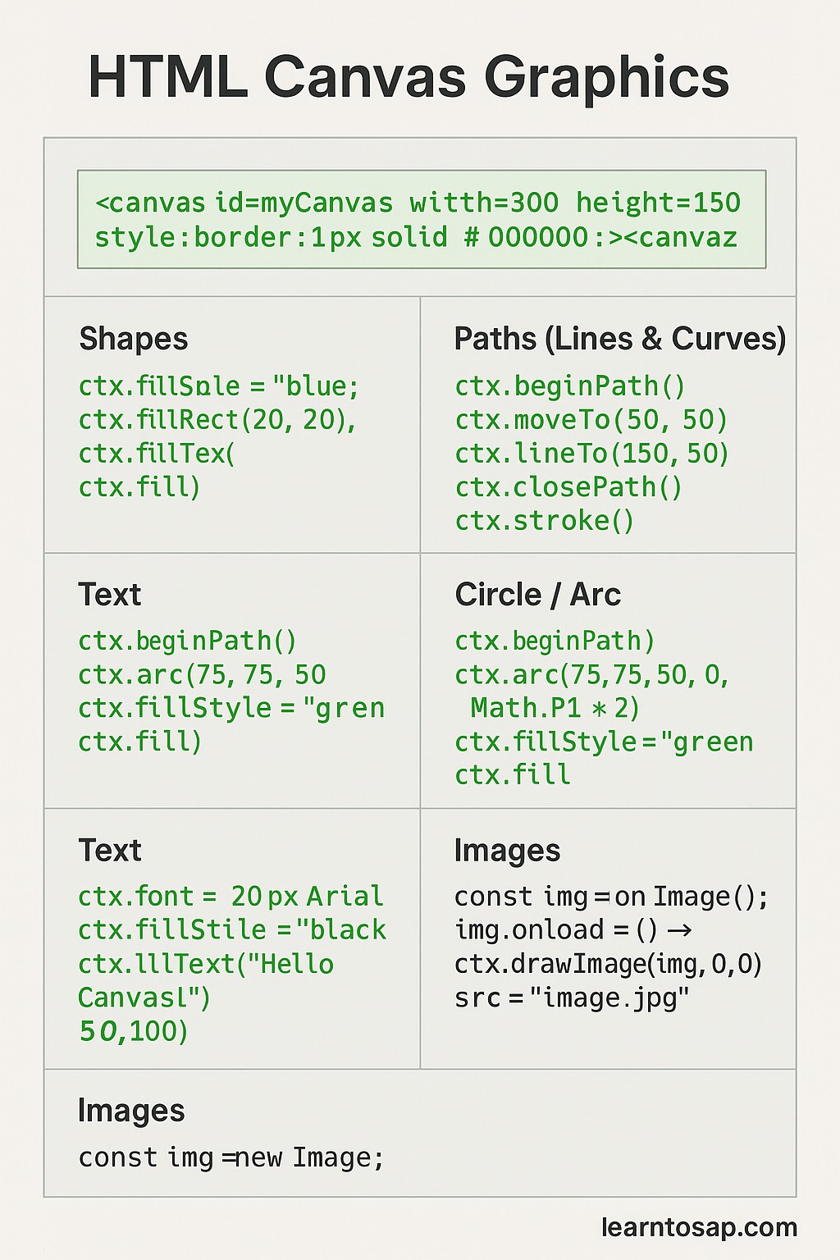840x1260 pixels.
Task: Click the Images heading beside Text
Action: tap(507, 851)
